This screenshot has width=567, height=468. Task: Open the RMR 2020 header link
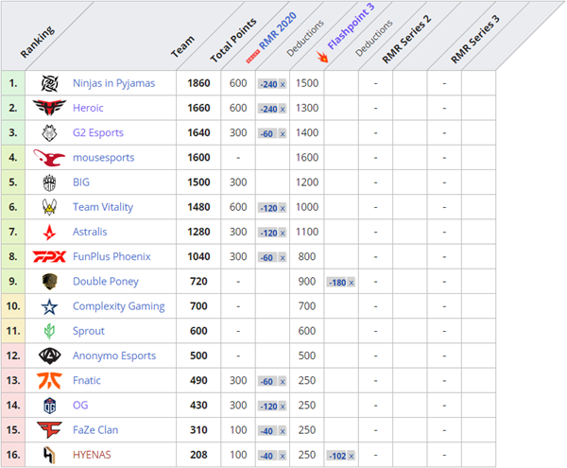(279, 33)
